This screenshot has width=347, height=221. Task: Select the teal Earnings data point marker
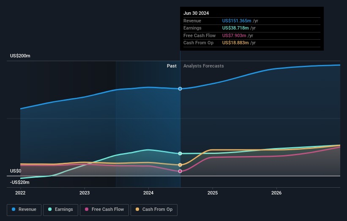point(180,154)
